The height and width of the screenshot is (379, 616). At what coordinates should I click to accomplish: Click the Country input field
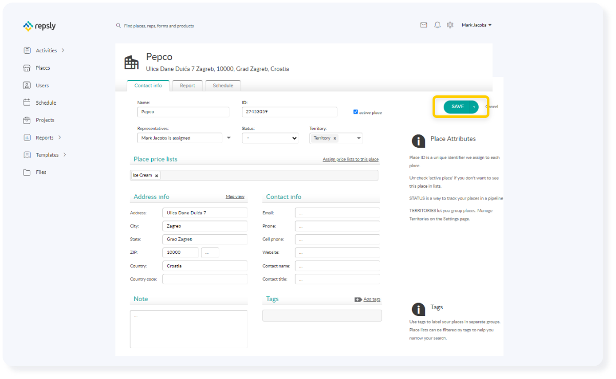[205, 266]
